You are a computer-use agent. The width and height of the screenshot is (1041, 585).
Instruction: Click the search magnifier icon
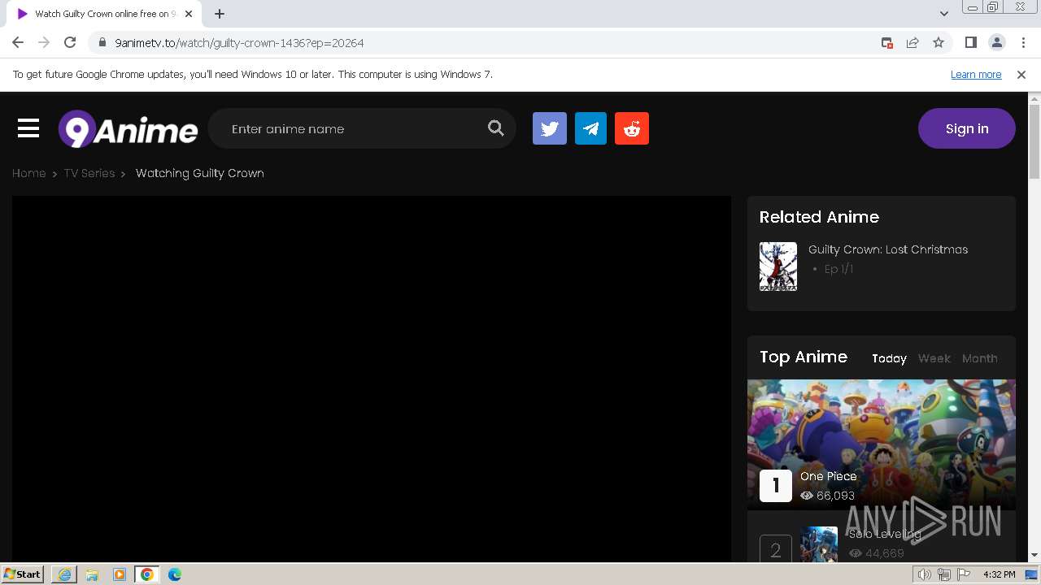pyautogui.click(x=496, y=128)
